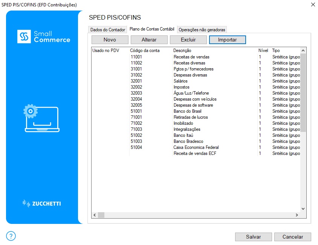Close the SPED PIS/COFINS window
Viewport: 318px width, 245px height.
click(x=312, y=5)
